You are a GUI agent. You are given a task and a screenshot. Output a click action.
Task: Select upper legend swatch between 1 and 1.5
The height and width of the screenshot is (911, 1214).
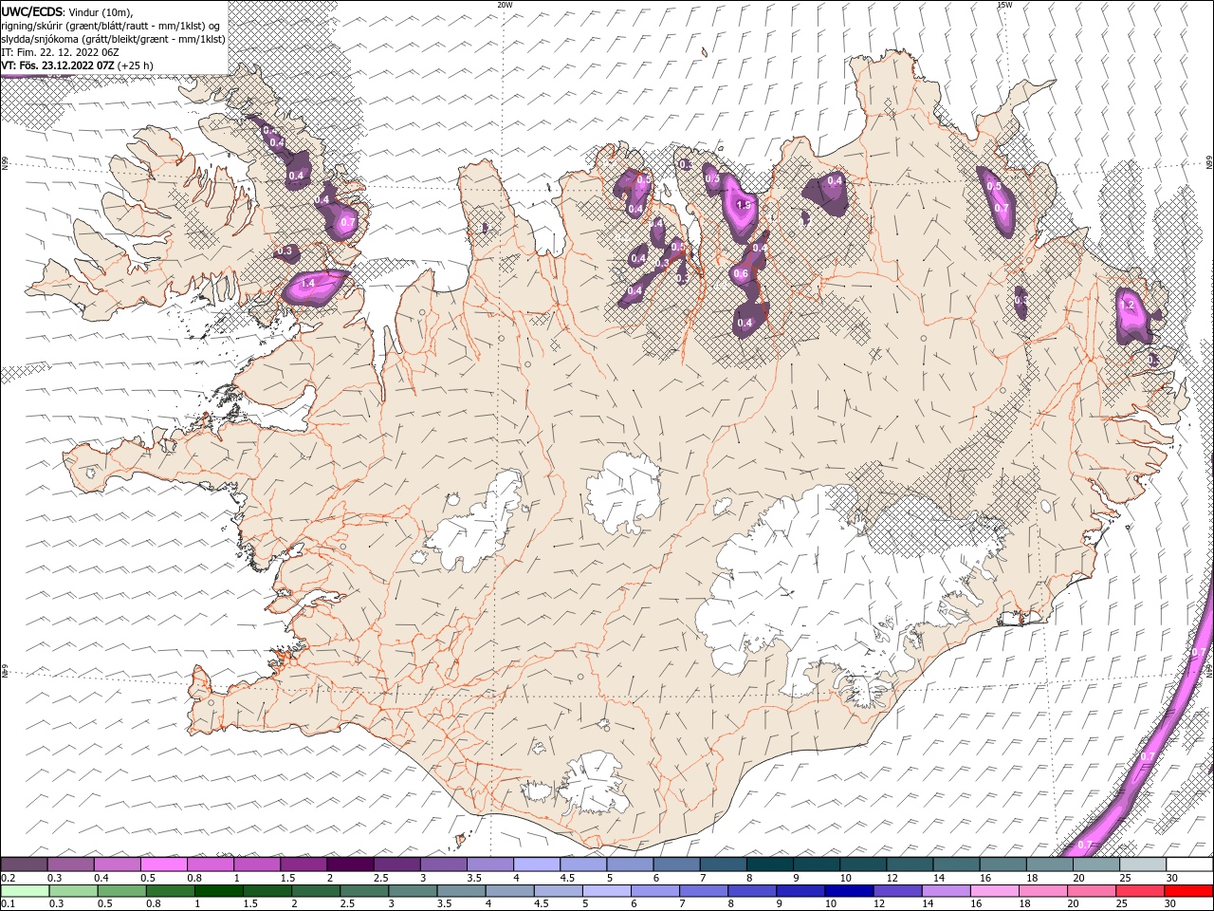point(257,865)
